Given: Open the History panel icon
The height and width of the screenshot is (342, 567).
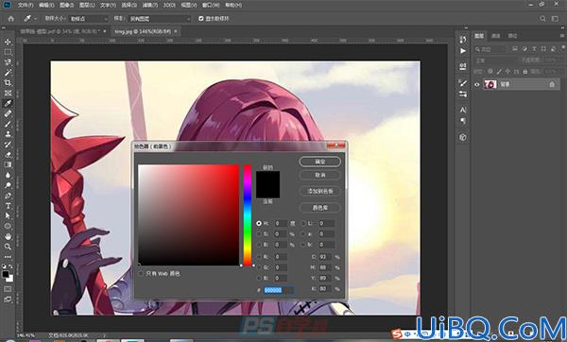Looking at the screenshot, I should coord(463,40).
